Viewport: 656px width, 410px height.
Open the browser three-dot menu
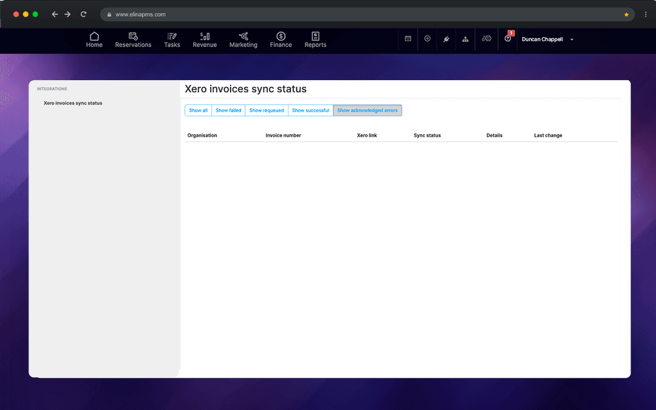point(646,14)
